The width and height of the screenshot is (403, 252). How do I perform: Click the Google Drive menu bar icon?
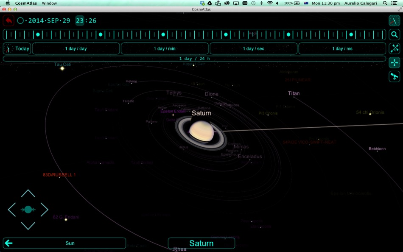point(210,3)
